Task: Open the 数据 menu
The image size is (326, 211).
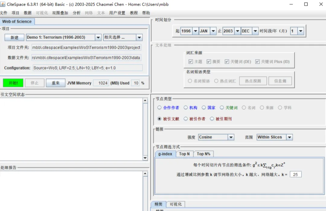Action: pos(27,13)
